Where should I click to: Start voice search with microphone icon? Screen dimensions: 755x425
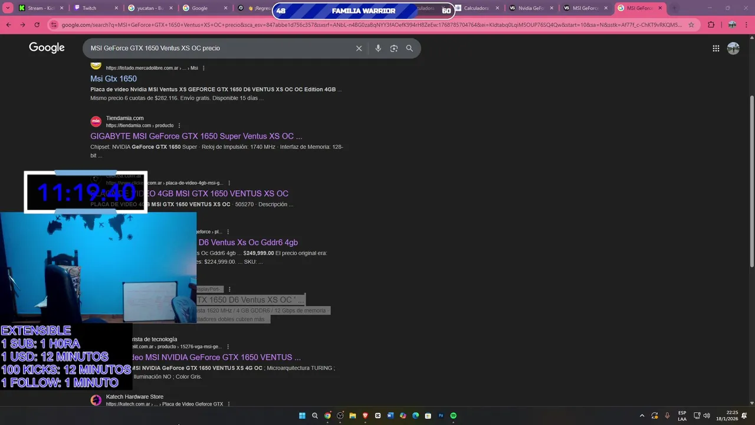pos(378,48)
